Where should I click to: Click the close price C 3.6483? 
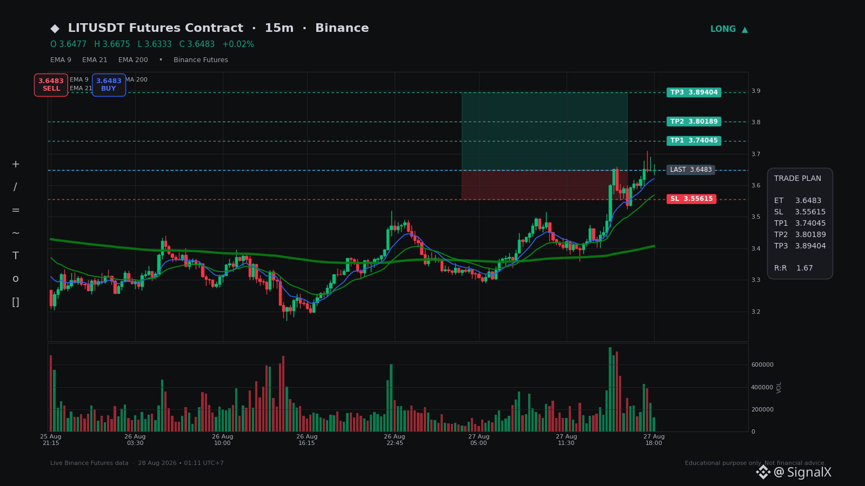pyautogui.click(x=197, y=44)
